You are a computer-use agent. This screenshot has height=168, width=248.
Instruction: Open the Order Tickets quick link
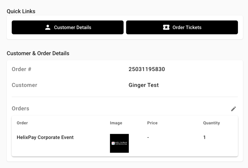182,27
